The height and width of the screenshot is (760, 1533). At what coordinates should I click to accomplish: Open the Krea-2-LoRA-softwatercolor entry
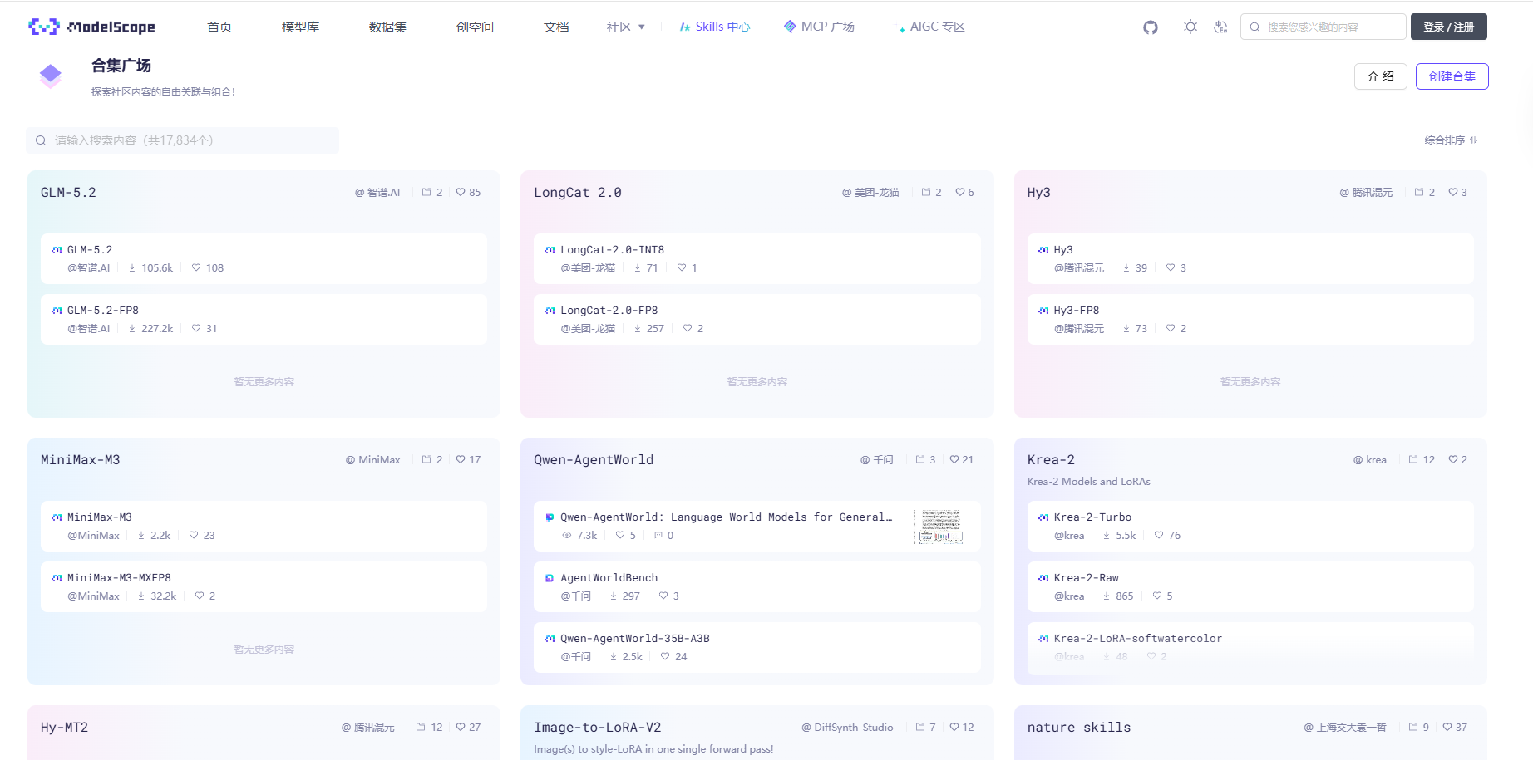tap(1250, 647)
